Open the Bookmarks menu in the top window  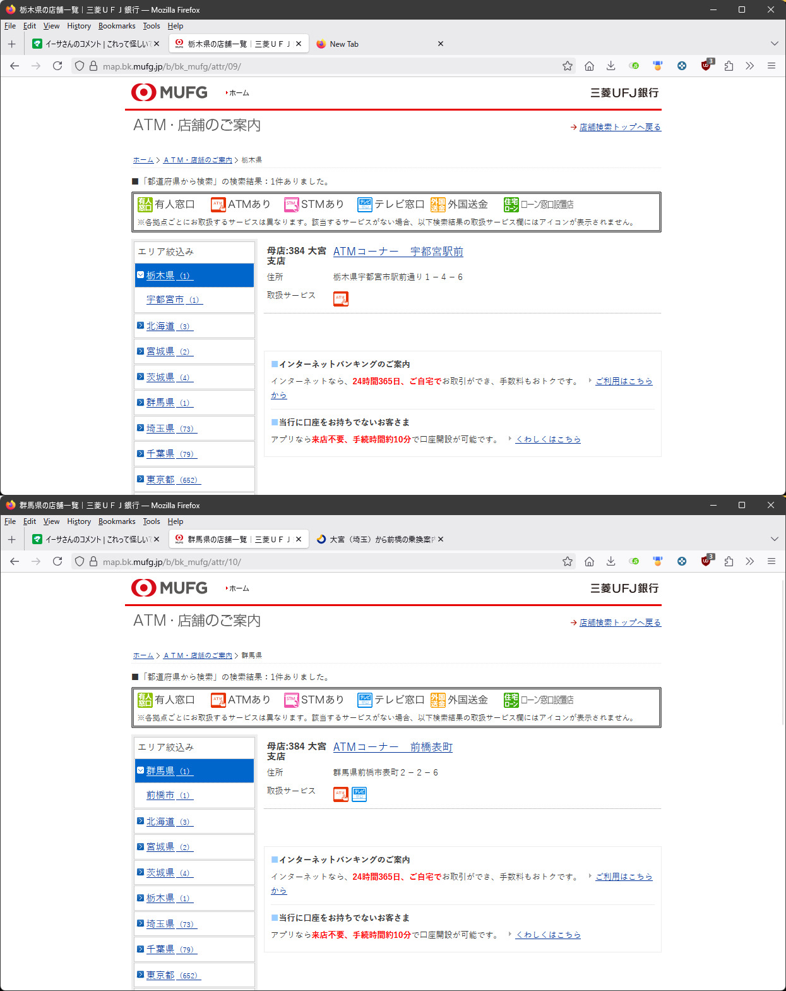[x=117, y=26]
